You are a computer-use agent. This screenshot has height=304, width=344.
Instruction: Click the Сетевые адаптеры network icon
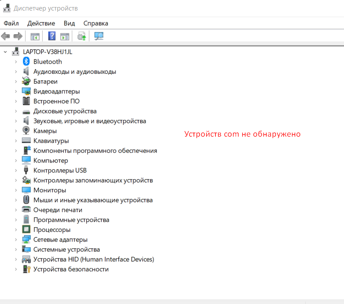tap(26, 239)
